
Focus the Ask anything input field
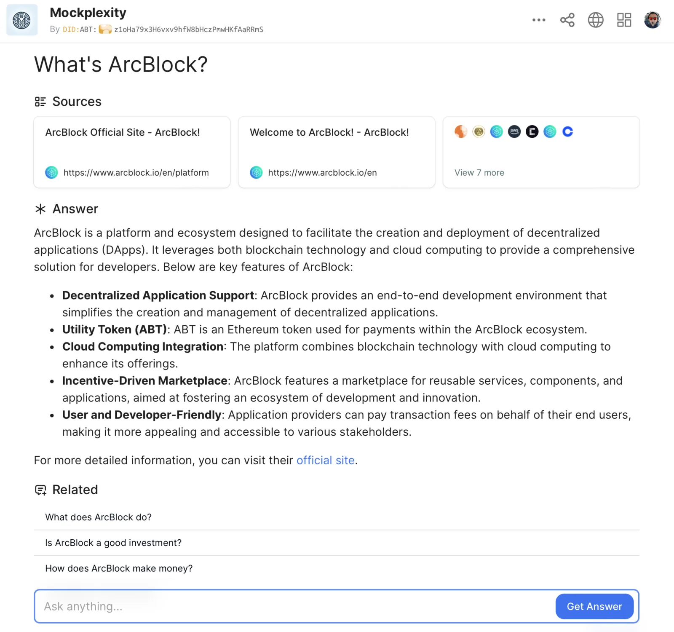coord(295,606)
